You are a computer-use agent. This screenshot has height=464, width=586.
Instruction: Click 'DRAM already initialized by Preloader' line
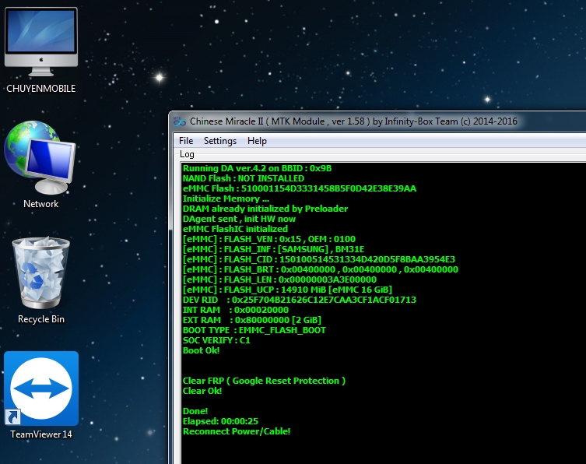point(265,209)
